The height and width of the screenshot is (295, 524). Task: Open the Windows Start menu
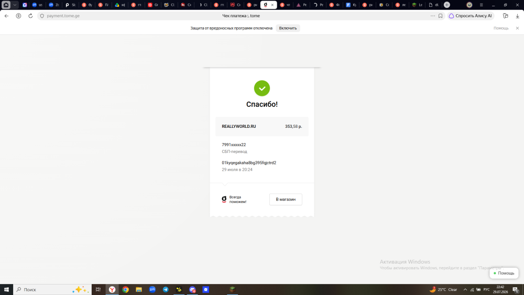pyautogui.click(x=6, y=289)
